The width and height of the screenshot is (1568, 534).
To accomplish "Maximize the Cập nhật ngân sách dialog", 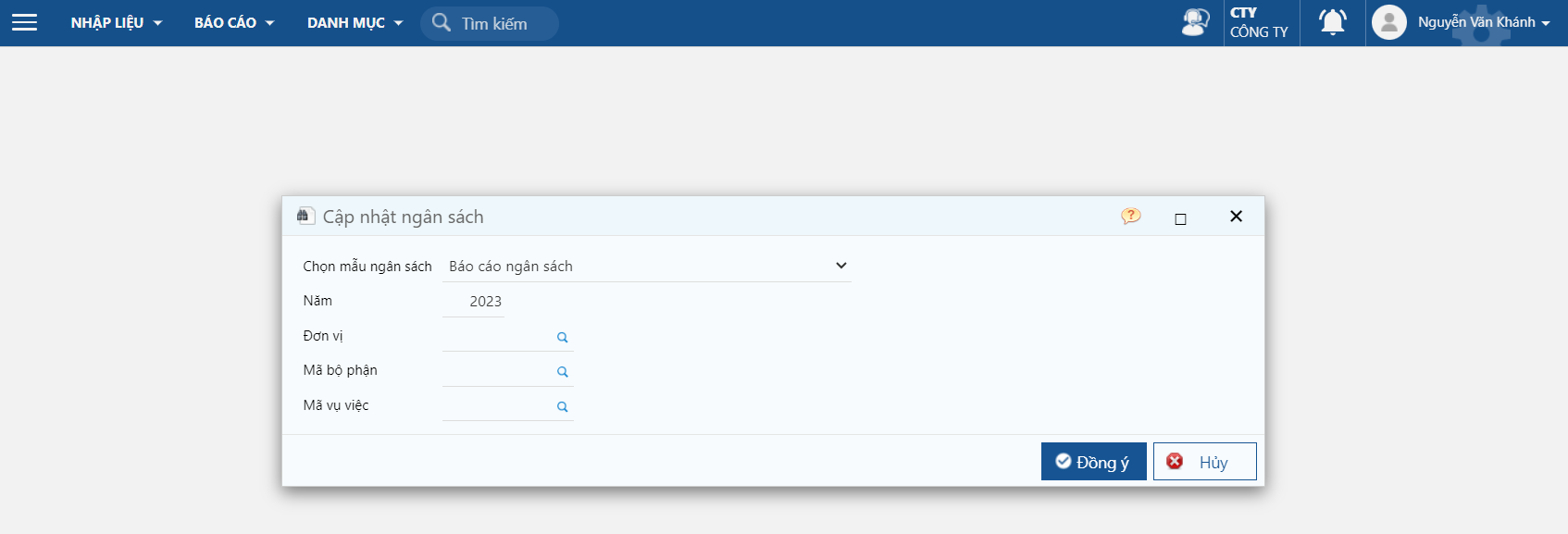I will click(x=1180, y=219).
